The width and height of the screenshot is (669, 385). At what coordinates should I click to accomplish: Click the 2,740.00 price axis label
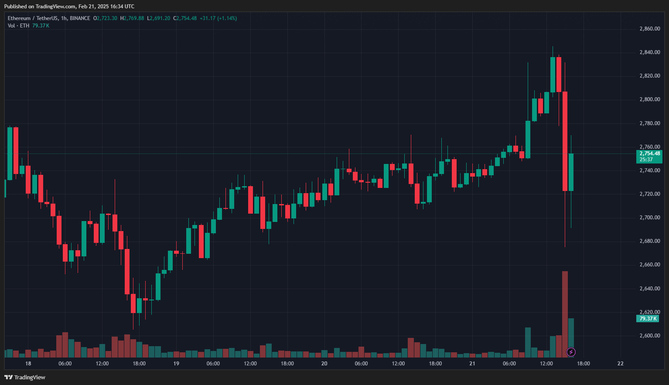tap(649, 170)
